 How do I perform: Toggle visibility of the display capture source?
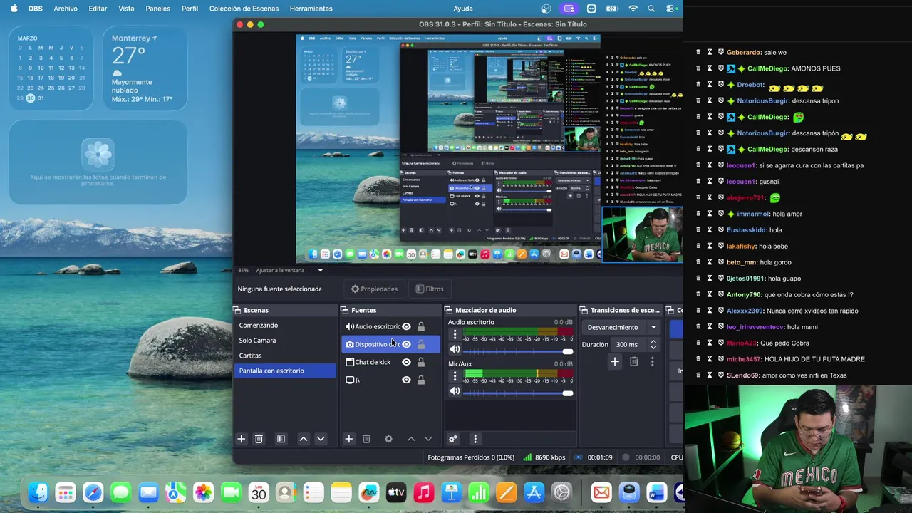(x=406, y=380)
